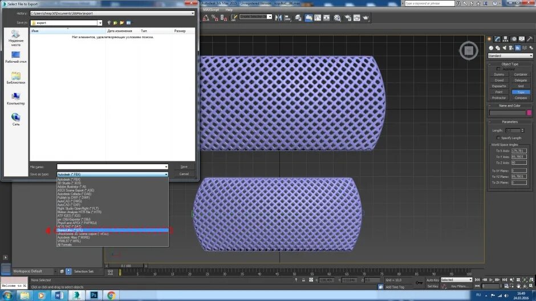Switch to Utilities panel hammer icon
The width and height of the screenshot is (536, 301).
pos(530,39)
